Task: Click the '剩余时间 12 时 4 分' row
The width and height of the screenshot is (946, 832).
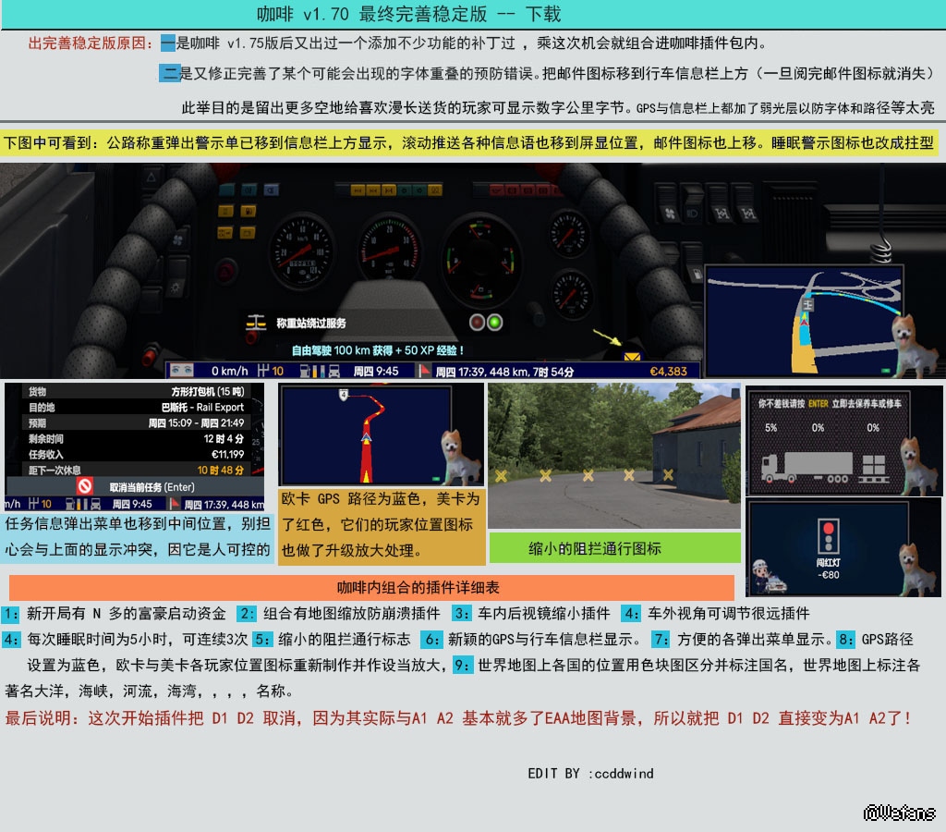Action: (135, 438)
